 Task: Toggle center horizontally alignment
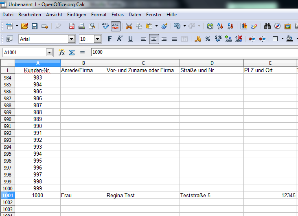click(154, 39)
